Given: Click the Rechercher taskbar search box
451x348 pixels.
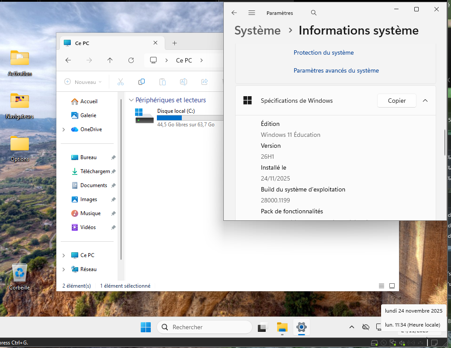Looking at the screenshot, I should 205,327.
